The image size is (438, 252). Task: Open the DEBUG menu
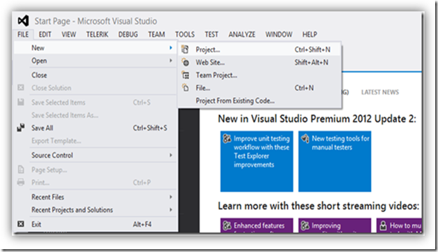128,34
